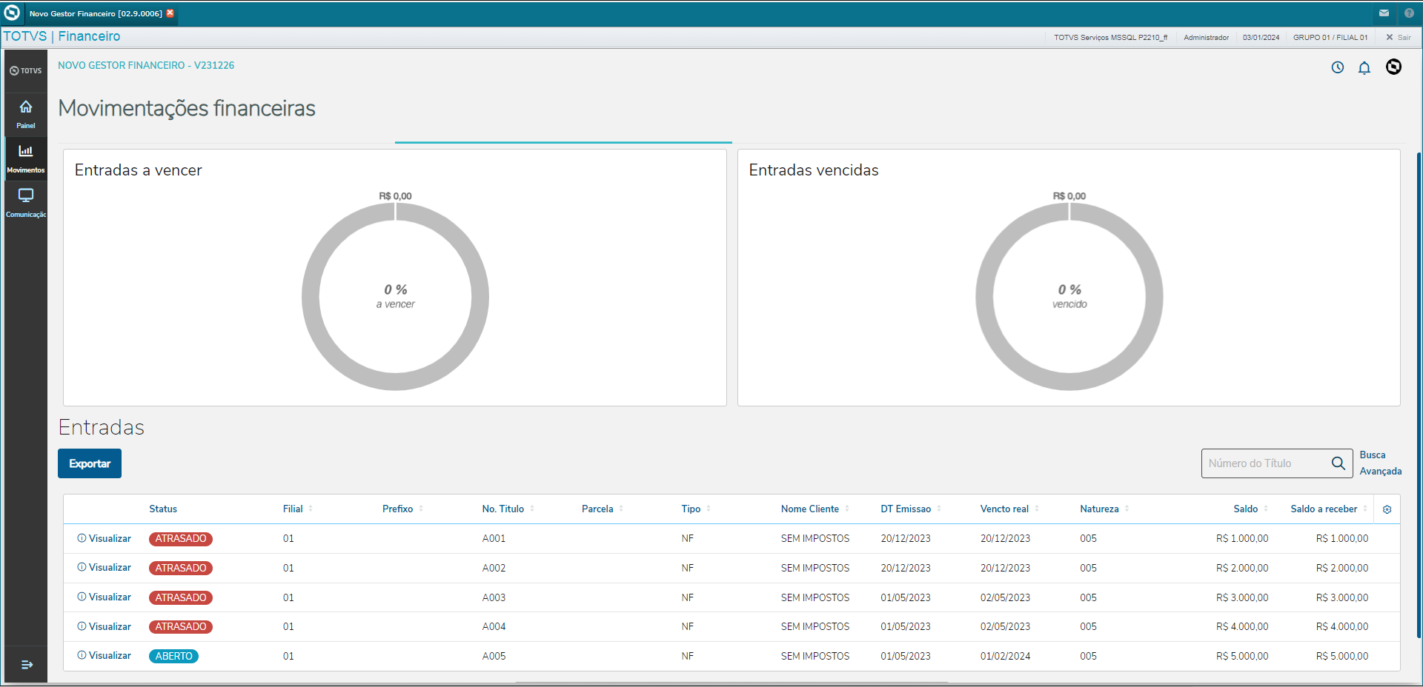Open the Painel home icon

pyautogui.click(x=26, y=107)
